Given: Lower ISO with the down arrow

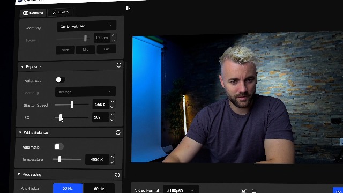Looking at the screenshot, I should tap(112, 120).
